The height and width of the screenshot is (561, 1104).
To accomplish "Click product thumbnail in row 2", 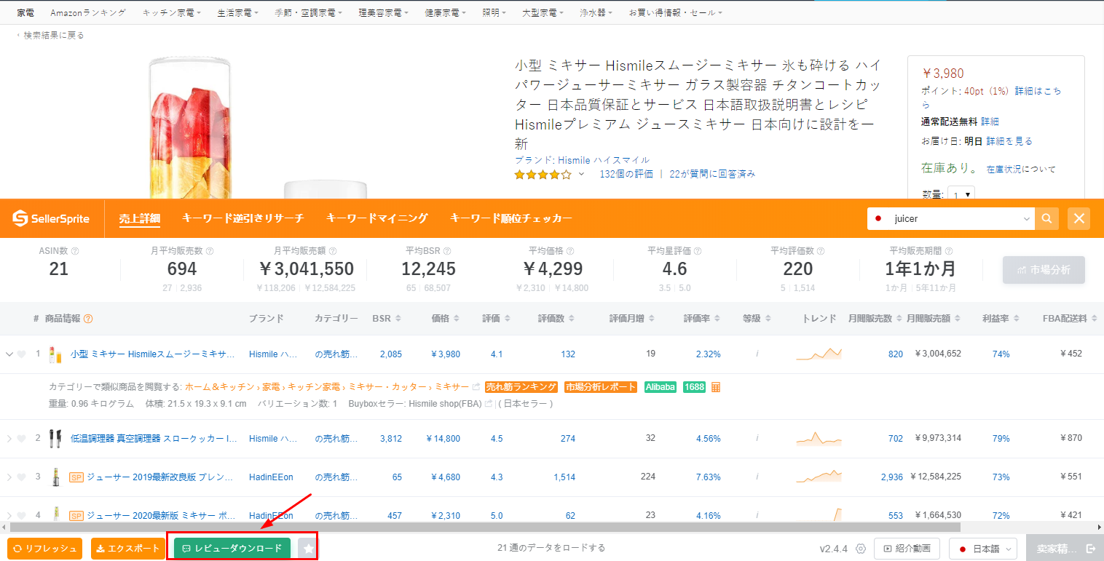I will coord(54,439).
